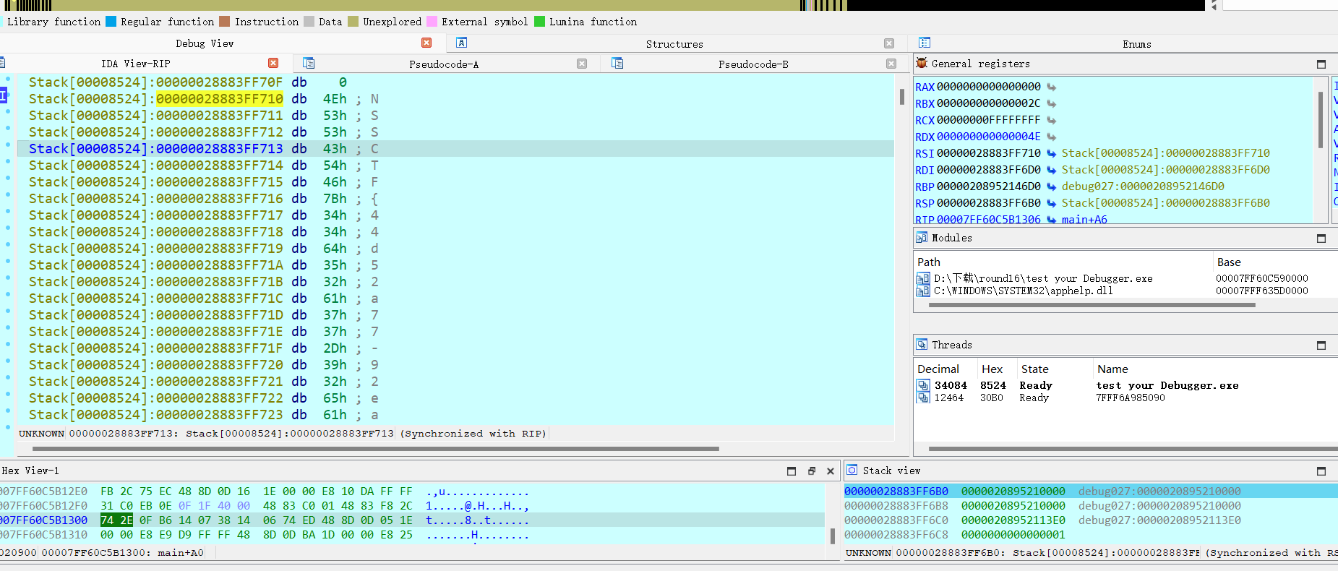1338x571 pixels.
Task: Click the main+A6 RIP reference
Action: [x=1084, y=220]
